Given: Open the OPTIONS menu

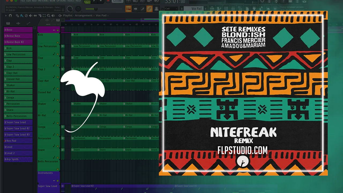Looking at the screenshot, I should (x=61, y=1).
